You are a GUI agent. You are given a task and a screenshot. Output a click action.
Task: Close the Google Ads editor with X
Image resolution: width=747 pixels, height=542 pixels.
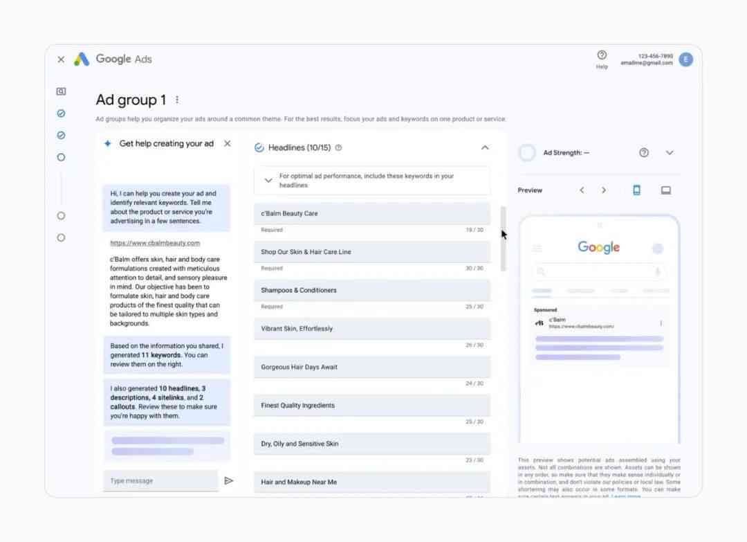pyautogui.click(x=61, y=60)
